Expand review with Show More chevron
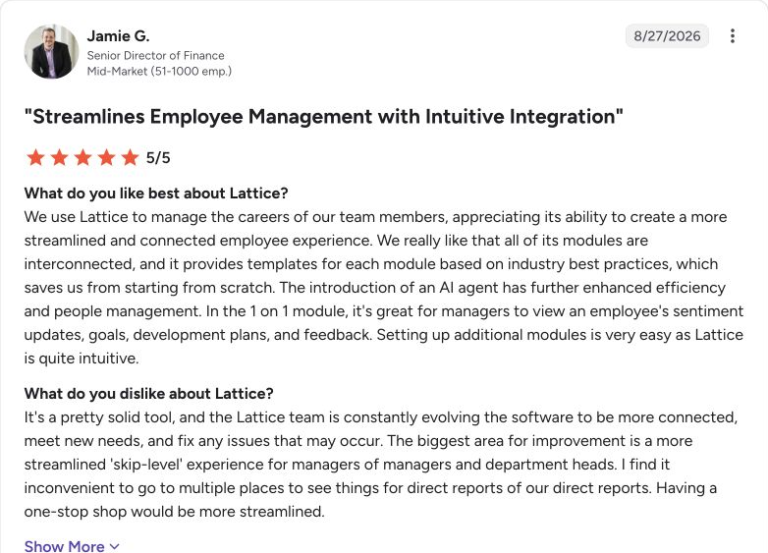This screenshot has height=553, width=768. [x=115, y=546]
